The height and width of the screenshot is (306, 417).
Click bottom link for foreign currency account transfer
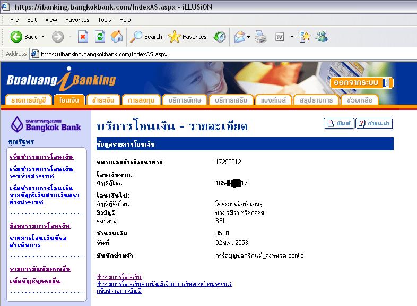[x=164, y=284]
